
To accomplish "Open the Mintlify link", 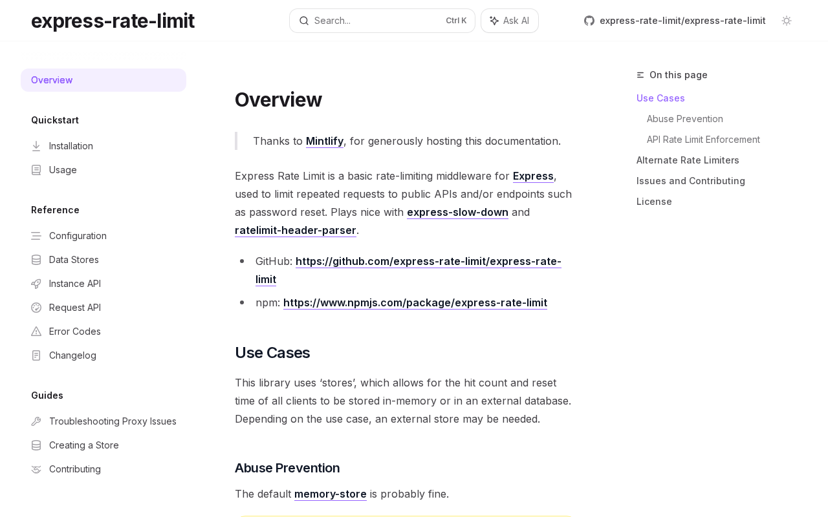I will [x=325, y=141].
